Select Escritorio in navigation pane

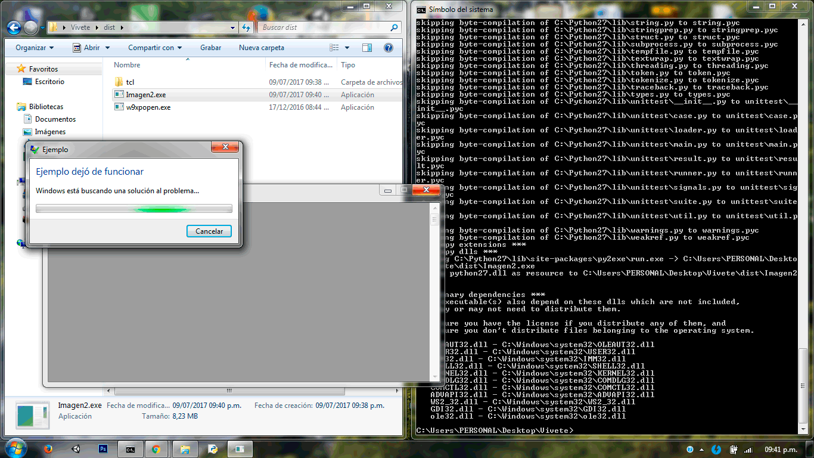tap(49, 82)
